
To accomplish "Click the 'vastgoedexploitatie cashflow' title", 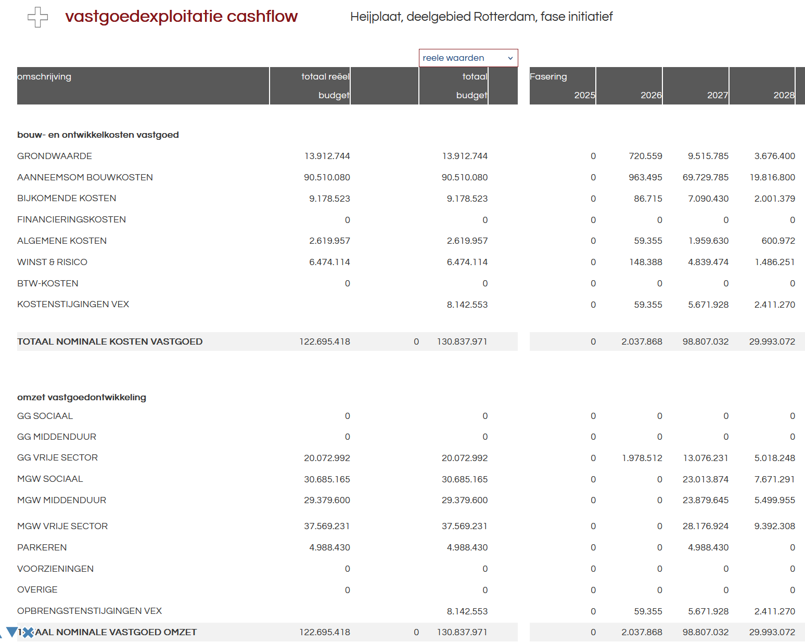I will (181, 17).
